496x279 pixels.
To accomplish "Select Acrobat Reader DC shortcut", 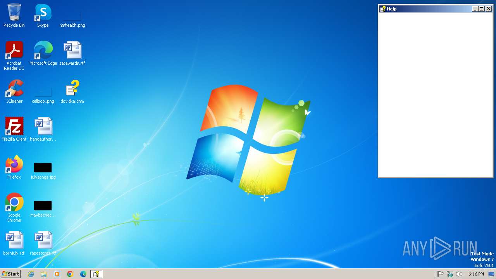I will [x=14, y=56].
